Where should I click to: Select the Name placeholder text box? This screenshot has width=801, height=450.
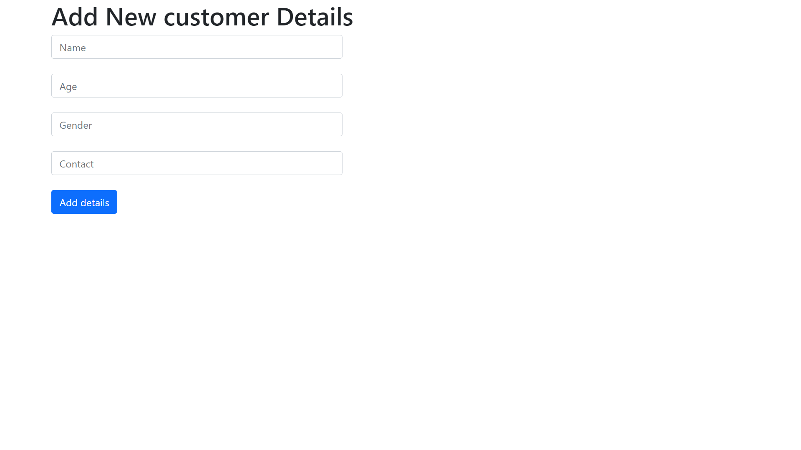[x=196, y=47]
